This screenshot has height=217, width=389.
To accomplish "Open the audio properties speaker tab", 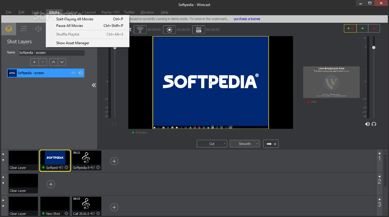I will click(x=38, y=29).
